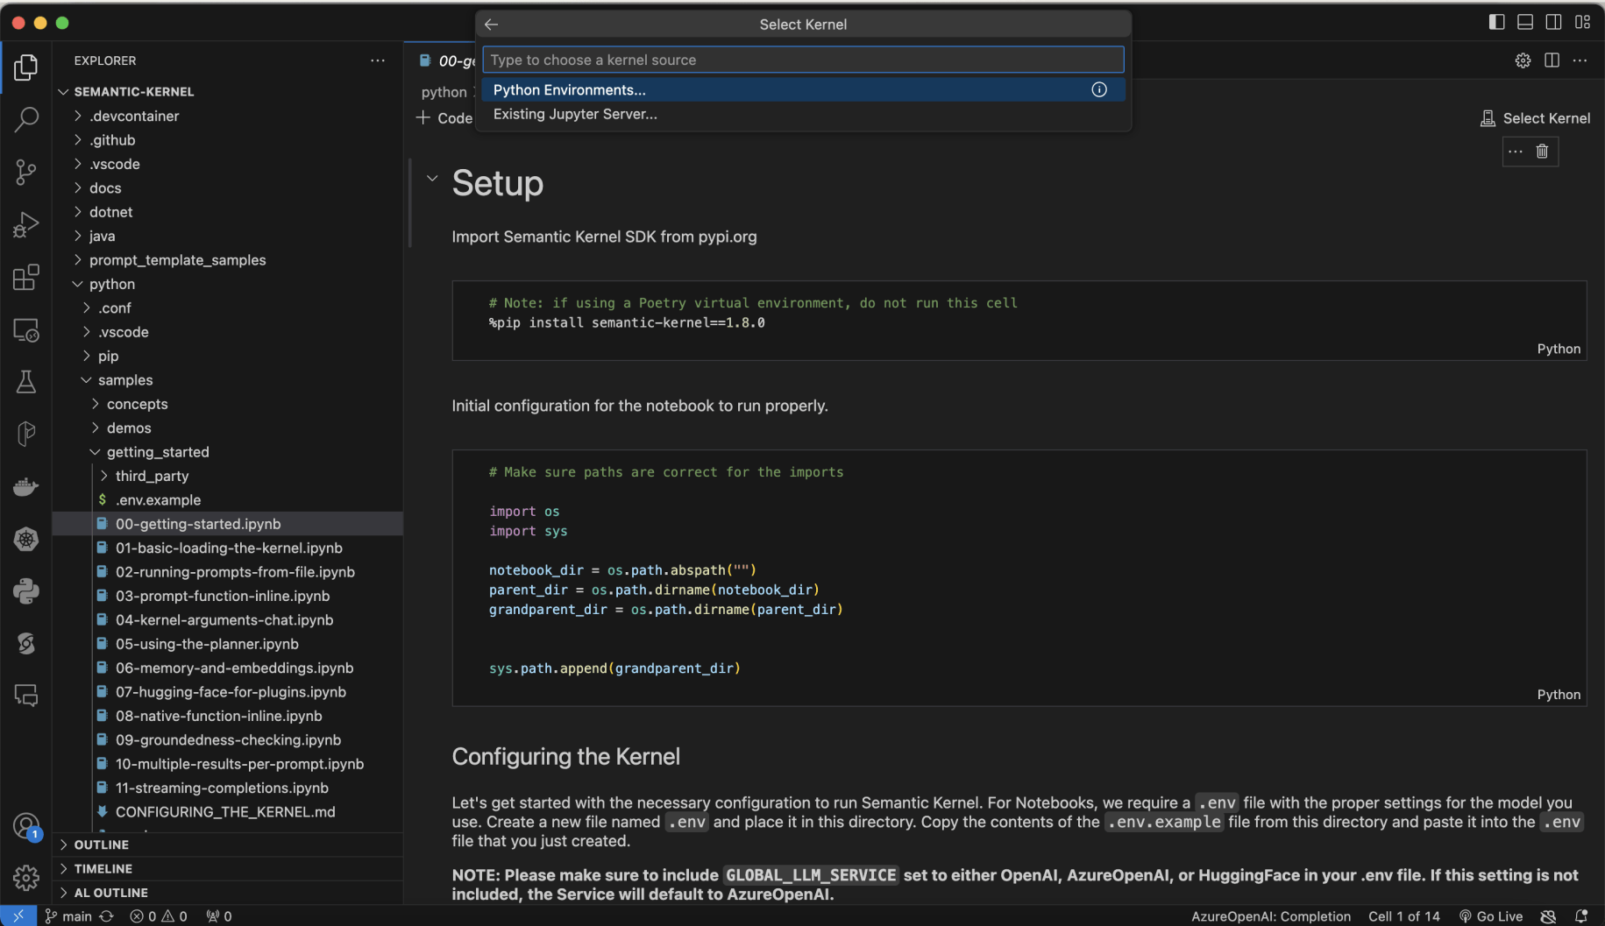Screen dimensions: 1605x926
Task: Choose Existing Jupyter Server... option
Action: coord(575,114)
